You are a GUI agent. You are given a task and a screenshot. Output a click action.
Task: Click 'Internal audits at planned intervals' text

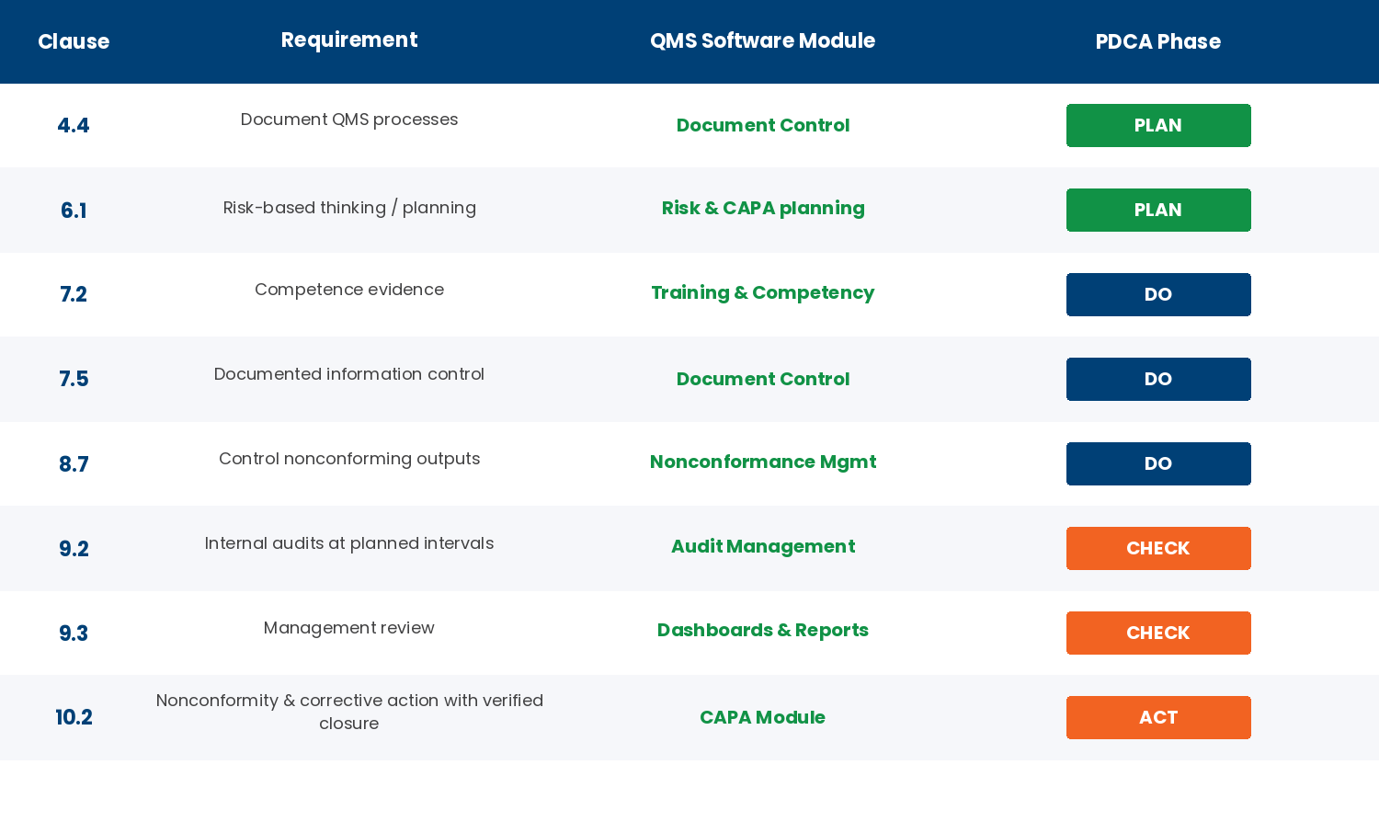349,543
